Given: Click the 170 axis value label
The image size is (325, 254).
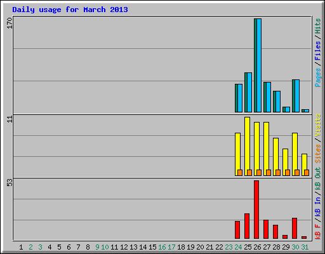Looking at the screenshot, I should [10, 23].
